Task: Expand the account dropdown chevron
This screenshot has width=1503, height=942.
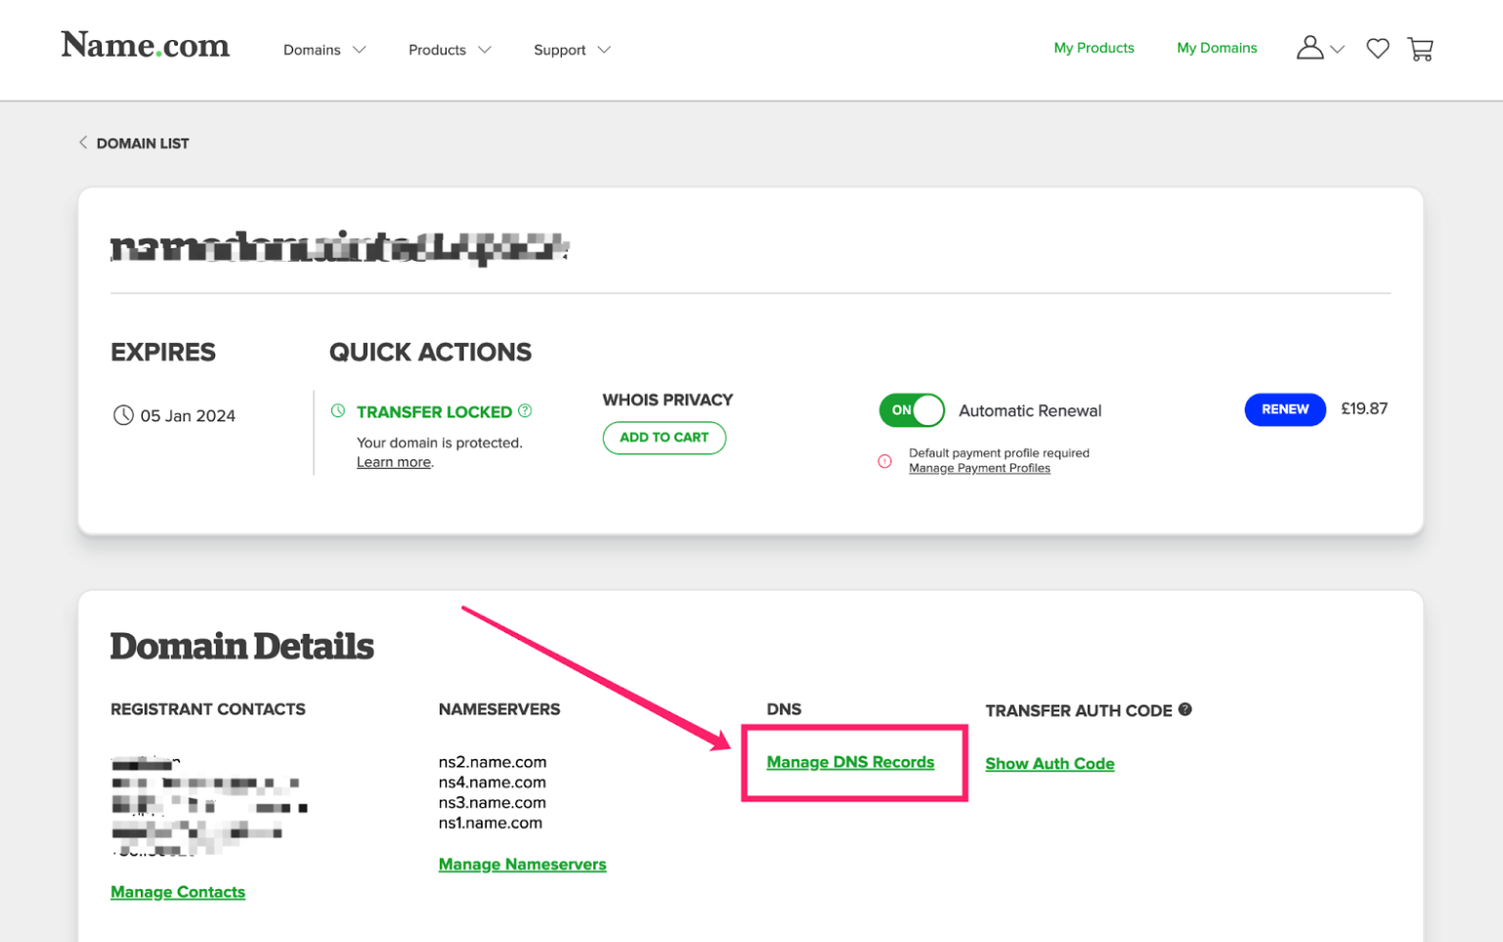Action: (1338, 50)
